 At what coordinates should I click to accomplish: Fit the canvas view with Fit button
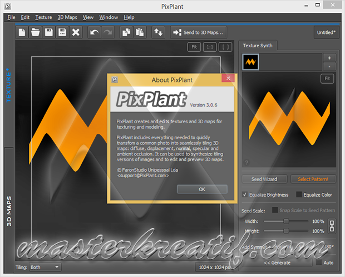(194, 47)
